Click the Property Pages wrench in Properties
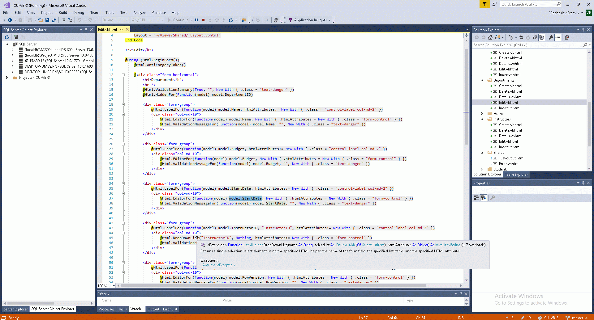Image resolution: width=594 pixels, height=320 pixels. [x=493, y=198]
